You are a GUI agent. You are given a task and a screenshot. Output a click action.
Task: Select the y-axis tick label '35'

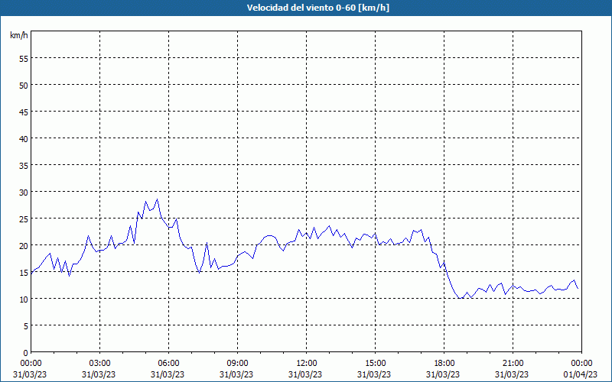(23, 166)
